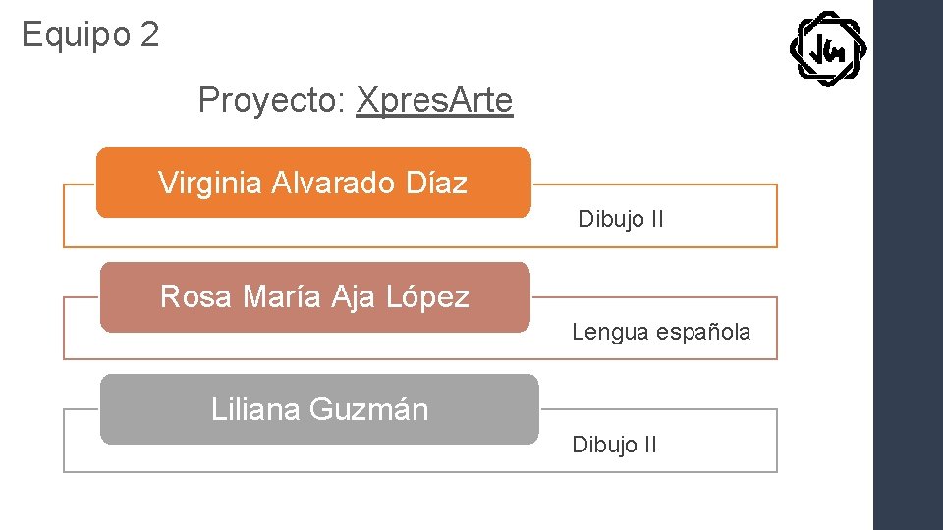Screen dimensions: 943x530
Task: Select the gray Liliana Guzmán box
Action: [x=319, y=409]
